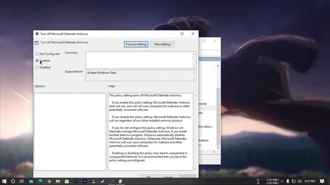Maximize the Turn off Defender dialog
Screen dimensions: 330x185
(182, 34)
